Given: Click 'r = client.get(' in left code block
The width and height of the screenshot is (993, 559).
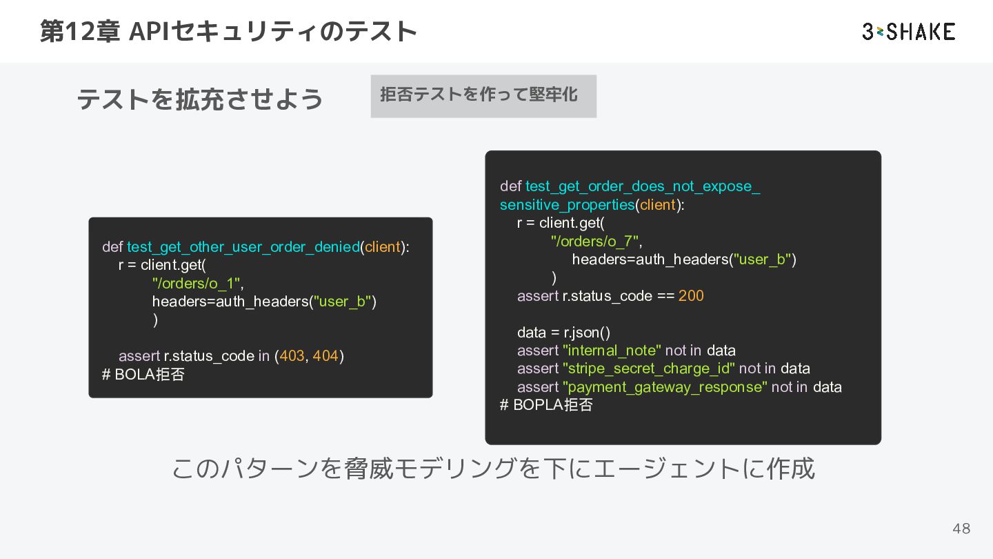Looking at the screenshot, I should pyautogui.click(x=162, y=265).
